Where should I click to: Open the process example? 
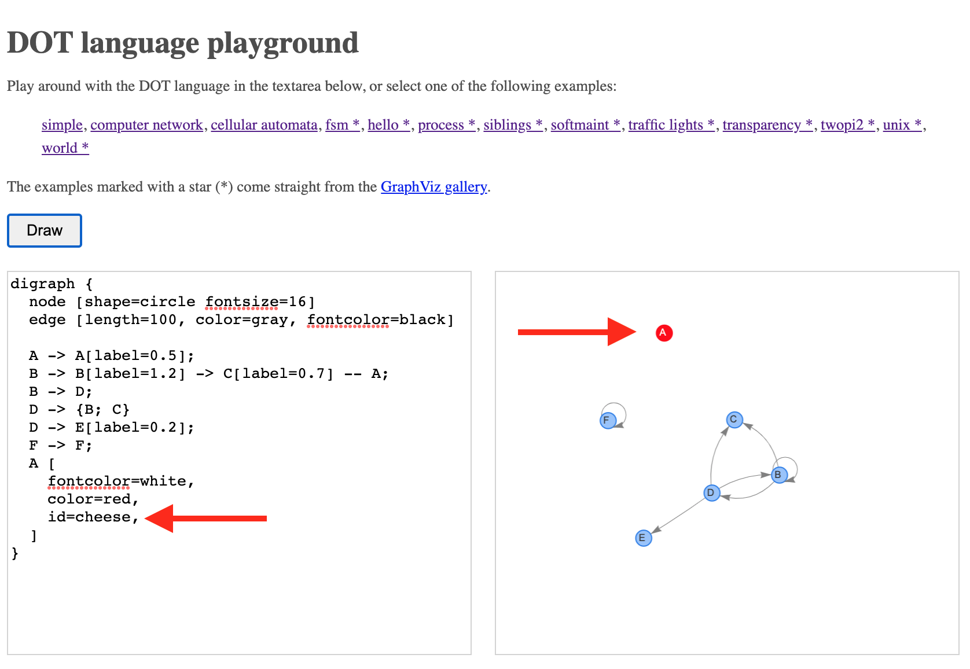(446, 124)
